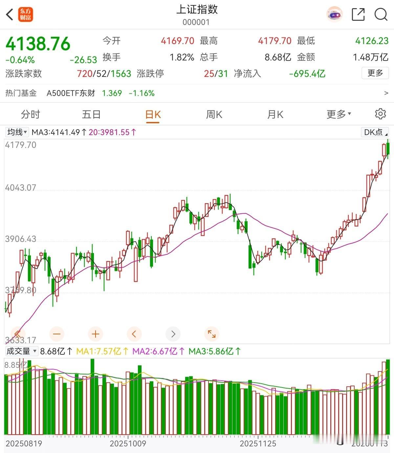The width and height of the screenshot is (394, 453).
Task: Open the search icon
Action: 380,15
